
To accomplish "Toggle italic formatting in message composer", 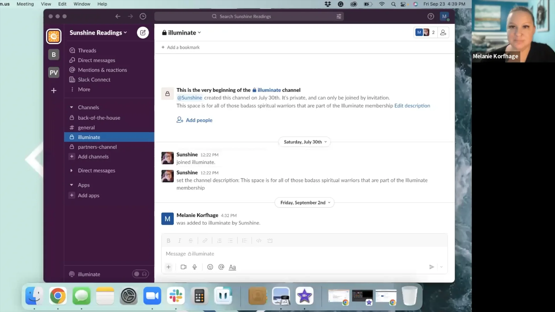I will 179,240.
